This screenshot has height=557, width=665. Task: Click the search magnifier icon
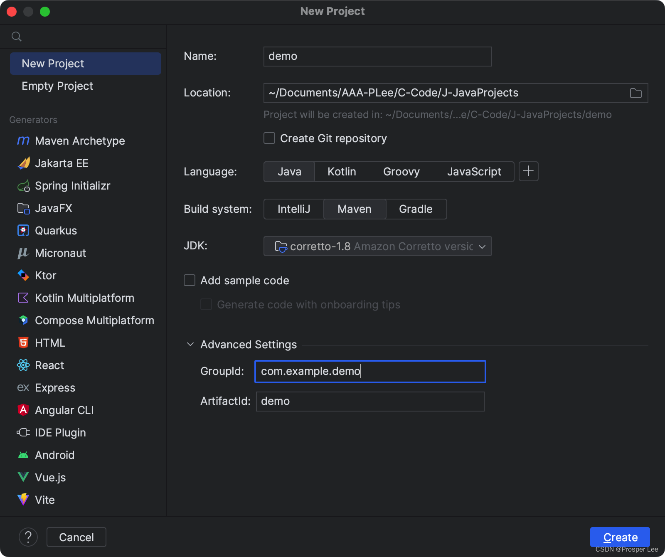(17, 37)
